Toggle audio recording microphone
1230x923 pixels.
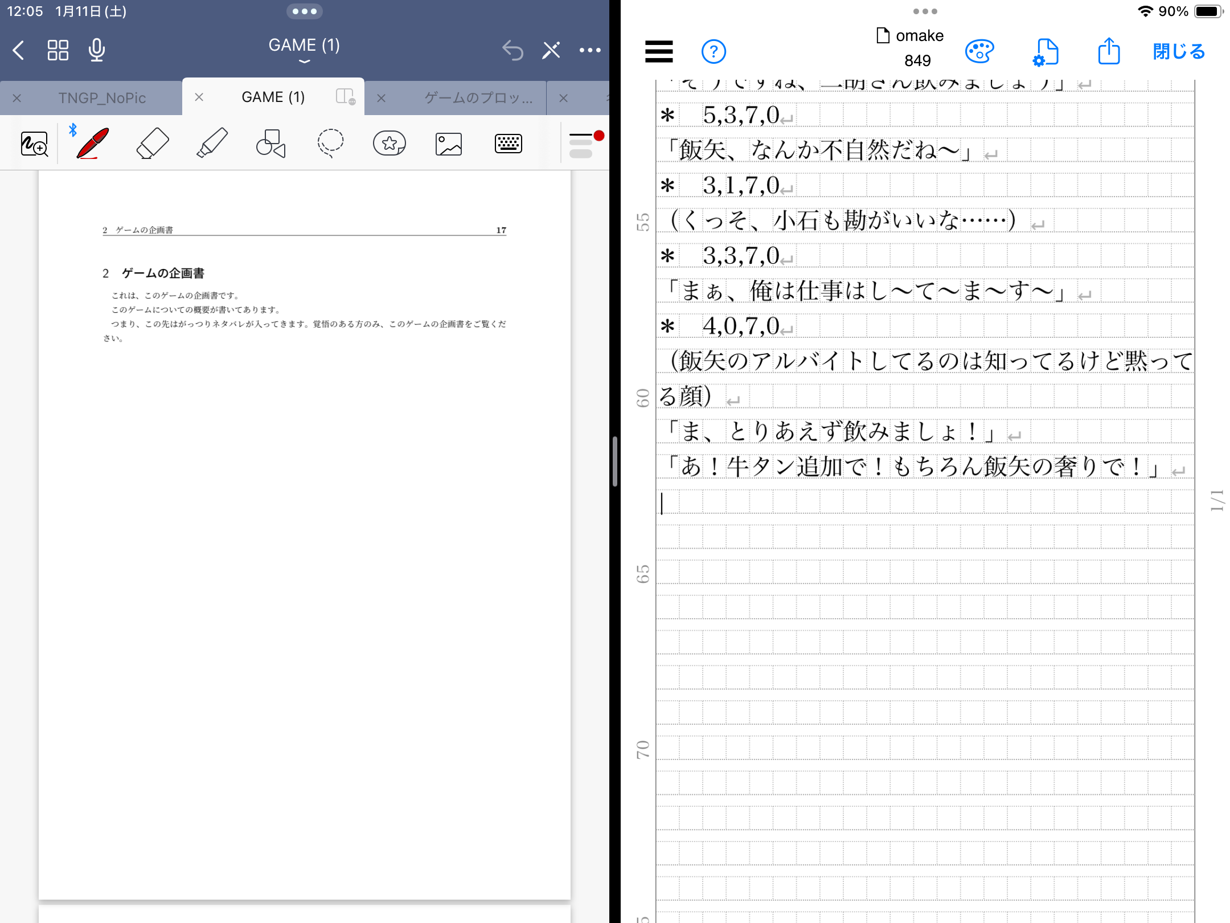point(97,51)
